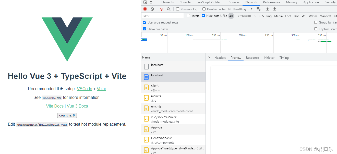Image resolution: width=337 pixels, height=154 pixels.
Task: Open the Vue 3 Docs link
Action: pos(77,106)
